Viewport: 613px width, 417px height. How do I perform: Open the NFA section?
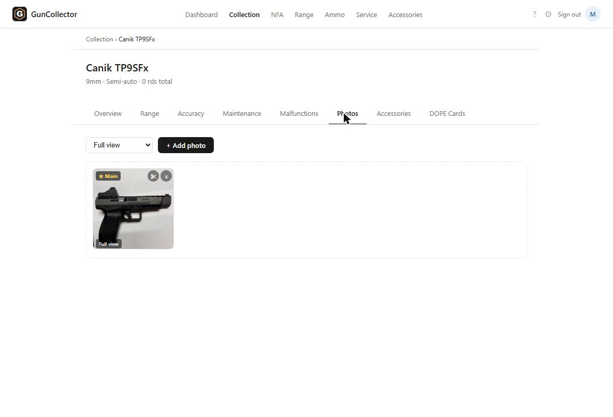tap(277, 14)
